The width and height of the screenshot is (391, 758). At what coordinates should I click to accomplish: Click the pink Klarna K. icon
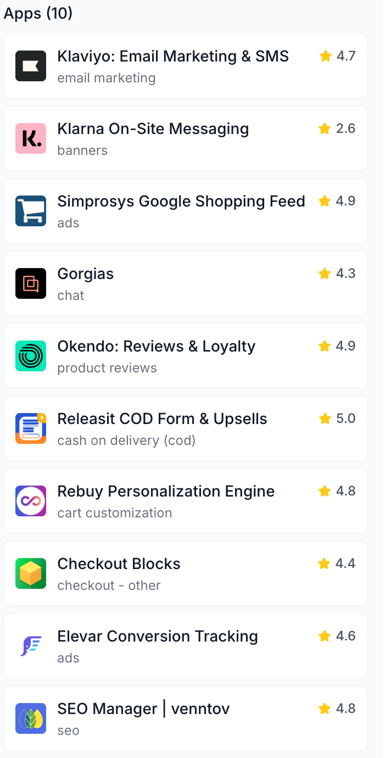point(31,138)
